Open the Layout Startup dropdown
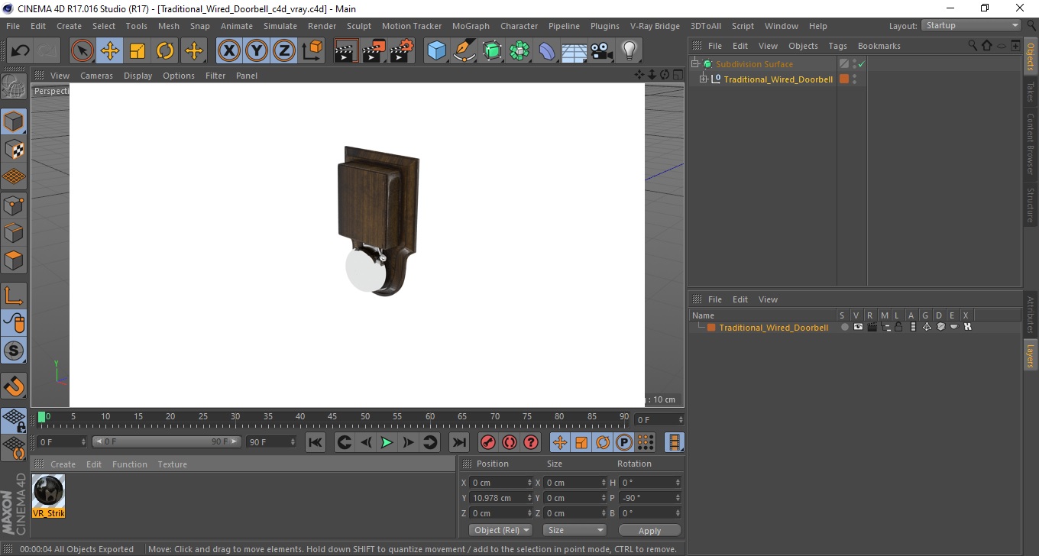 click(971, 25)
